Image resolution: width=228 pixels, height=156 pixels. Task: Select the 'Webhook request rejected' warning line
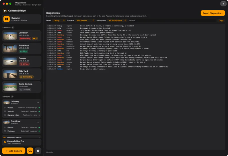(x=135, y=44)
